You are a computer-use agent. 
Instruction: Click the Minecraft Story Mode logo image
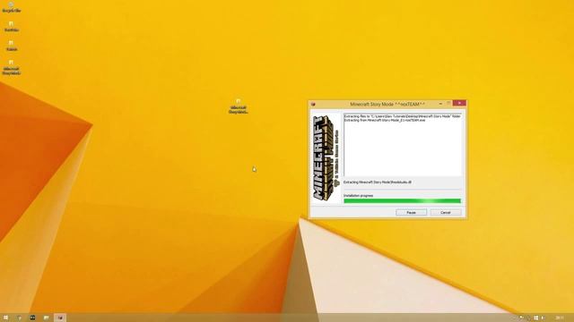click(x=326, y=157)
